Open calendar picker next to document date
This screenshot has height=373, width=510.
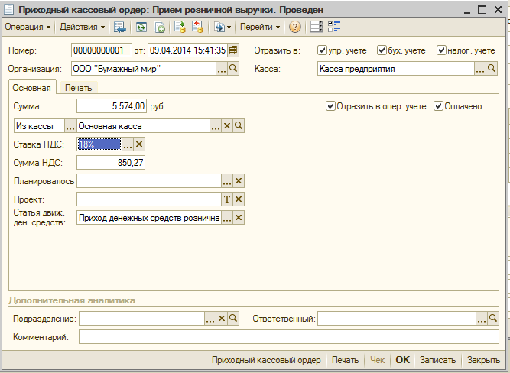tap(233, 50)
